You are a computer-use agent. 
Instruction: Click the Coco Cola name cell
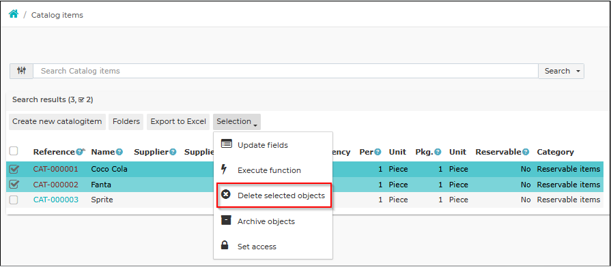click(109, 169)
